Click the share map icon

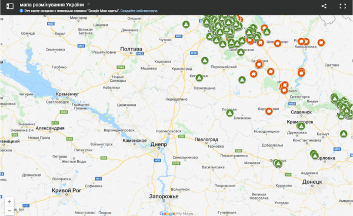click(x=324, y=6)
